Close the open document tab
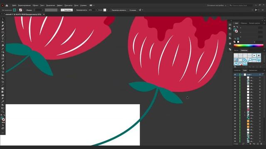Image resolution: width=266 pixels, height=149 pixels. pos(44,14)
